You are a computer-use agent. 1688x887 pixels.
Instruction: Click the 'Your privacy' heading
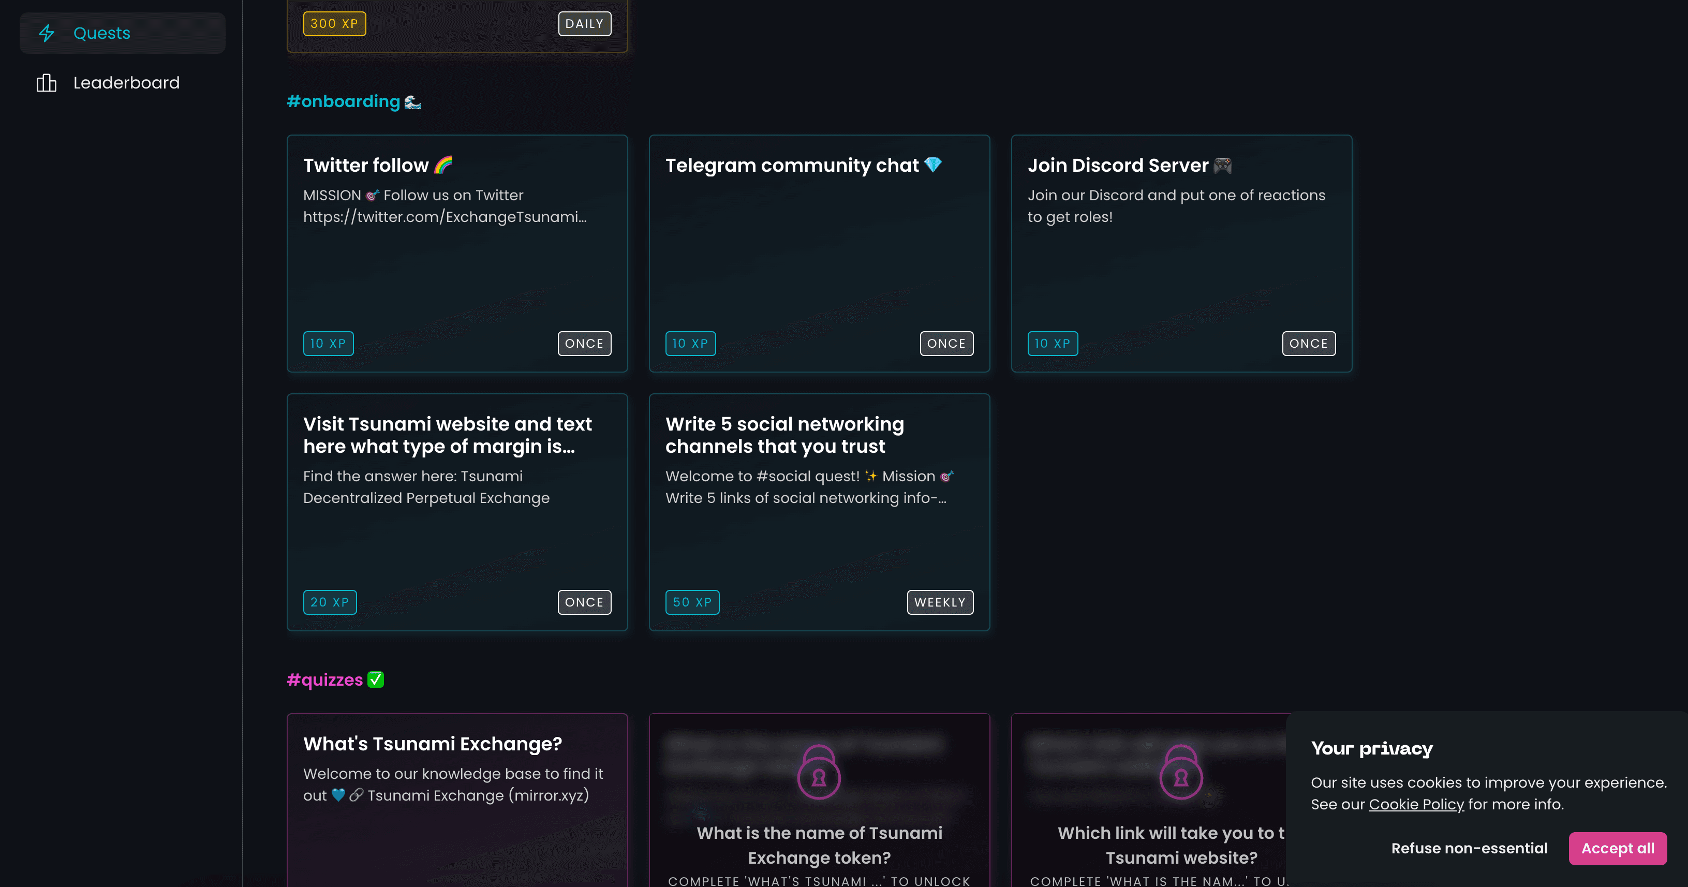point(1371,749)
